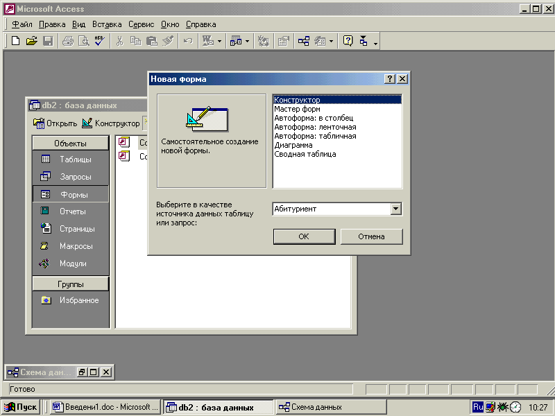Open the Файл menu

(22, 24)
